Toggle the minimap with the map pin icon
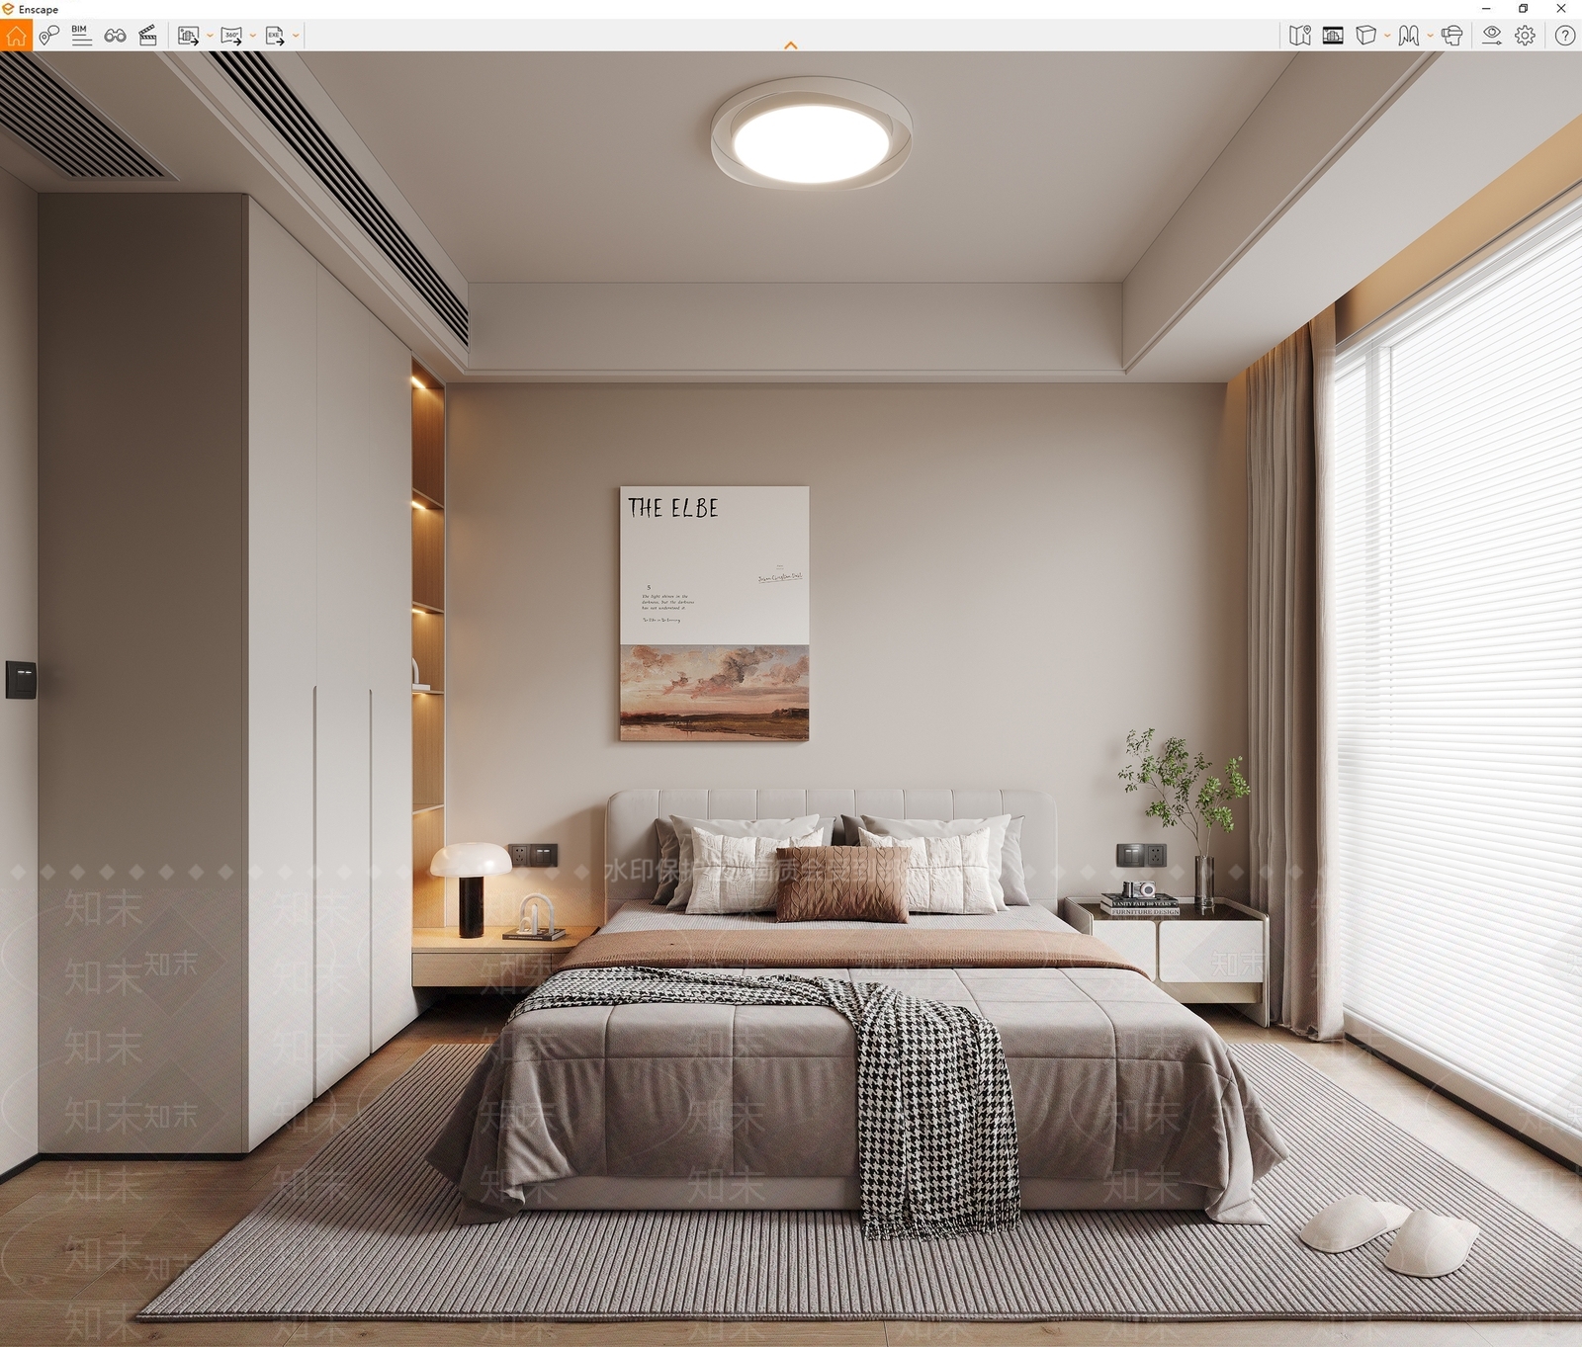The width and height of the screenshot is (1582, 1347). 1300,36
